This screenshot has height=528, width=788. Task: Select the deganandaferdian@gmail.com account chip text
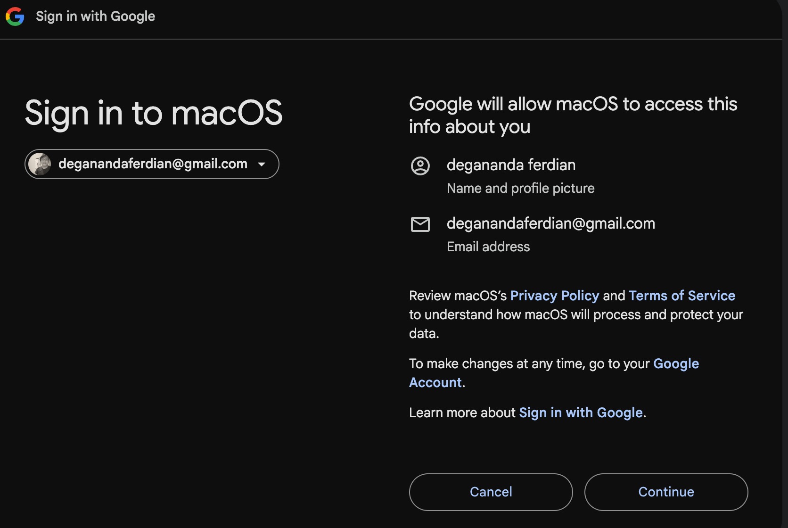point(153,164)
